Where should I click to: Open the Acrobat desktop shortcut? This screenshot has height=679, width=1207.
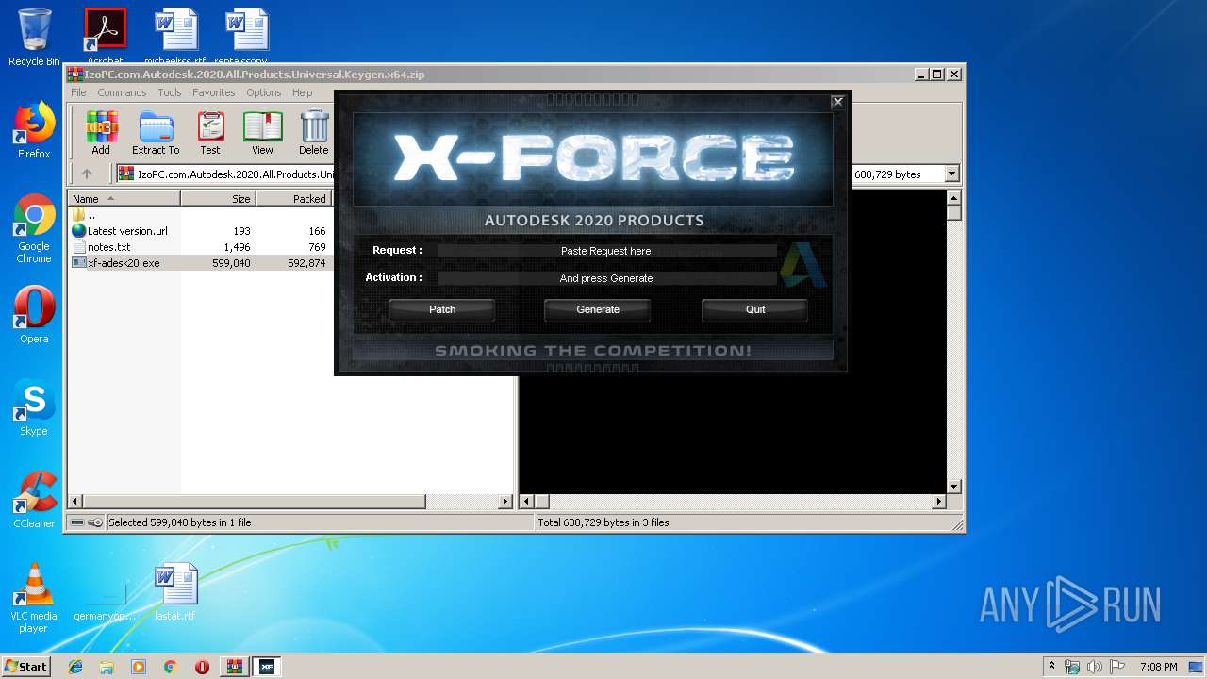point(105,36)
